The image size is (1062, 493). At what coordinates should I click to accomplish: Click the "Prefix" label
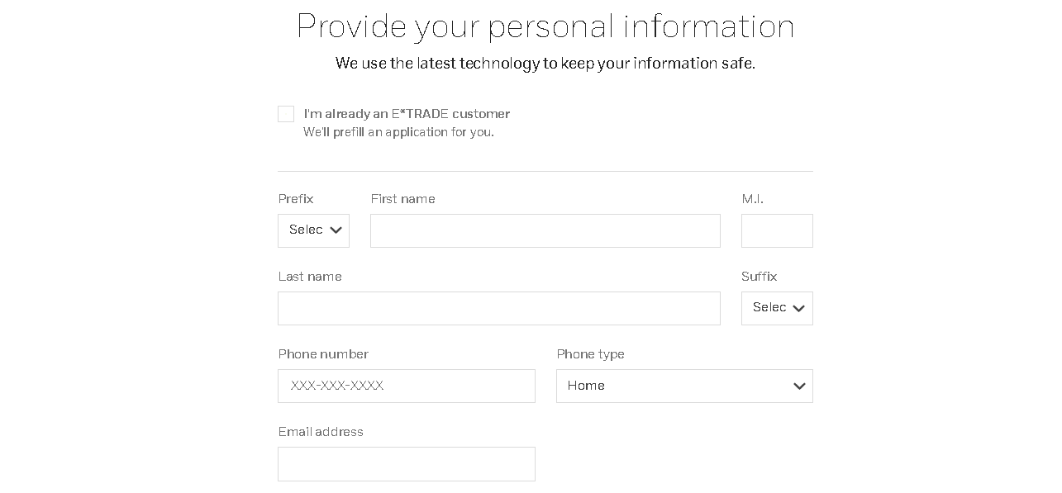[x=296, y=199]
